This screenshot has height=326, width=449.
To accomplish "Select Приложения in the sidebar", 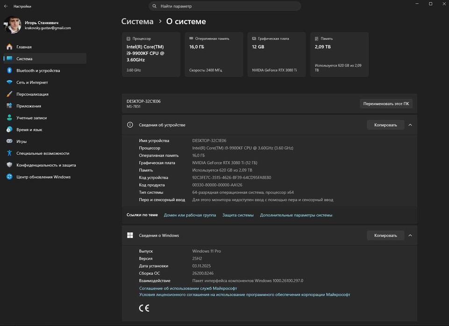I will coord(45,106).
